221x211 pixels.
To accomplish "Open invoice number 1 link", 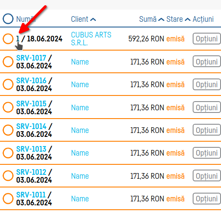I will [x=18, y=39].
